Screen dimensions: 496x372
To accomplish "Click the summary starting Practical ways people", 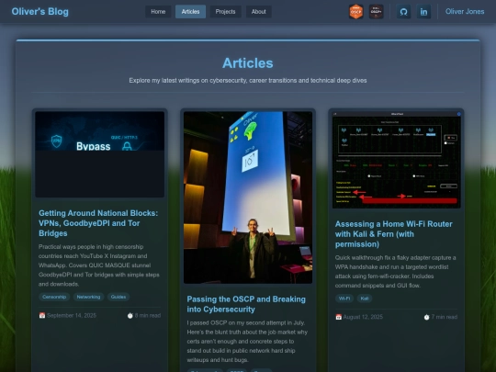I will tap(99, 265).
